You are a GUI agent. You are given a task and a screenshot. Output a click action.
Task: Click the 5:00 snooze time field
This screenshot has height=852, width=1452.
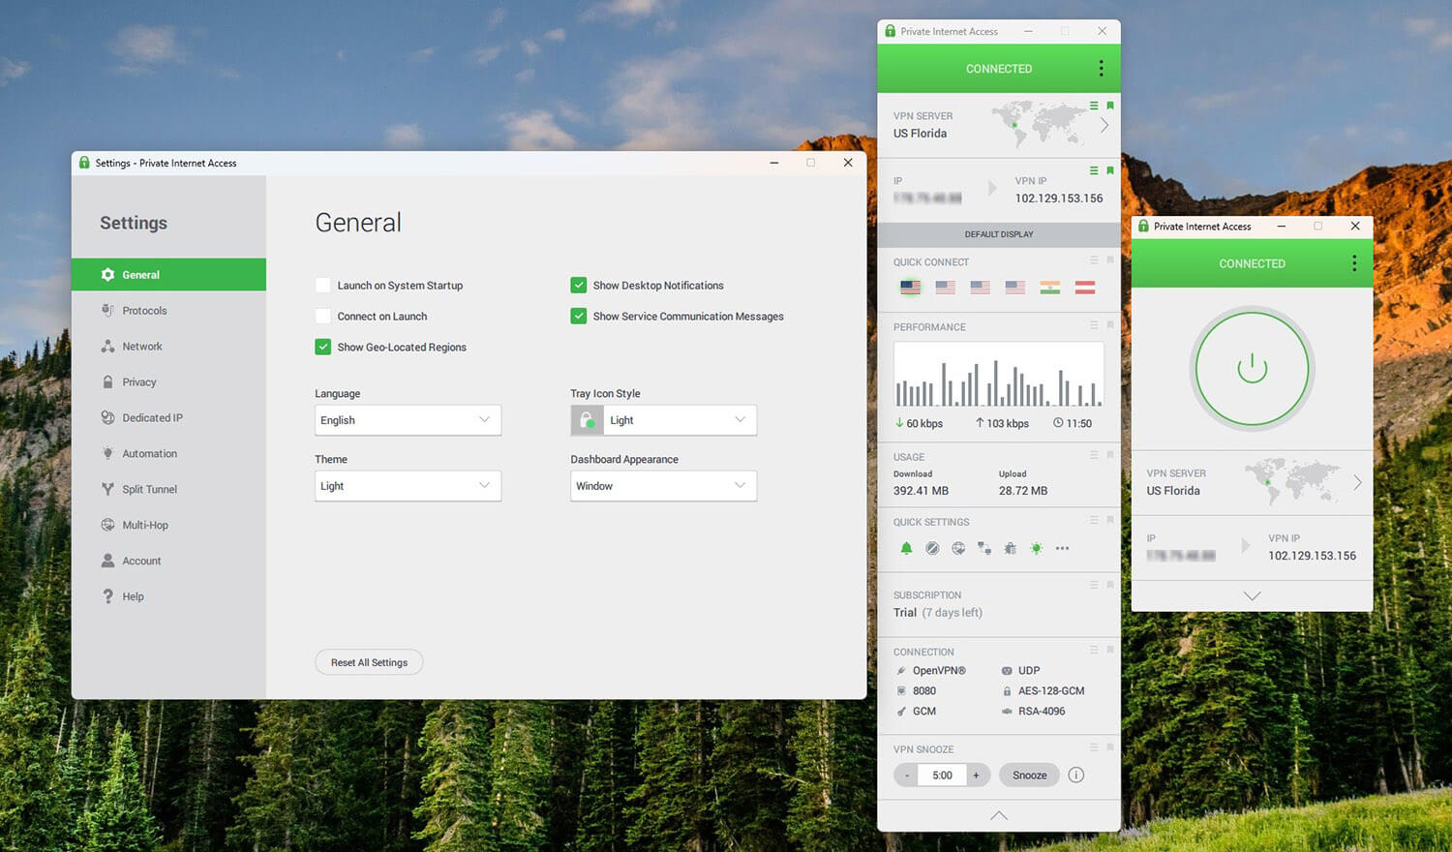coord(942,776)
